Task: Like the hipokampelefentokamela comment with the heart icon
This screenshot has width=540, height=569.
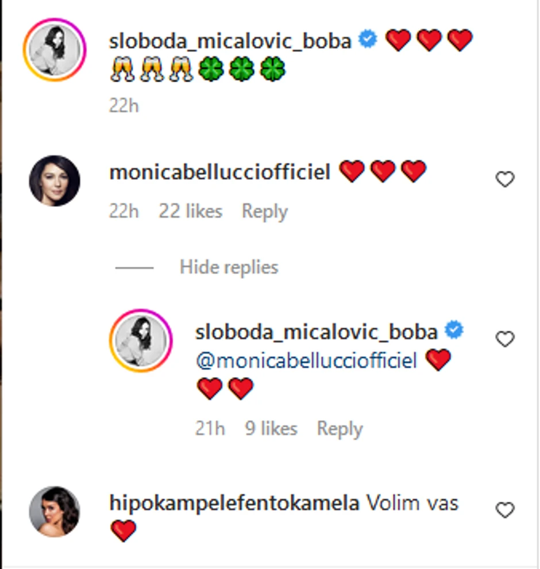Action: tap(504, 510)
